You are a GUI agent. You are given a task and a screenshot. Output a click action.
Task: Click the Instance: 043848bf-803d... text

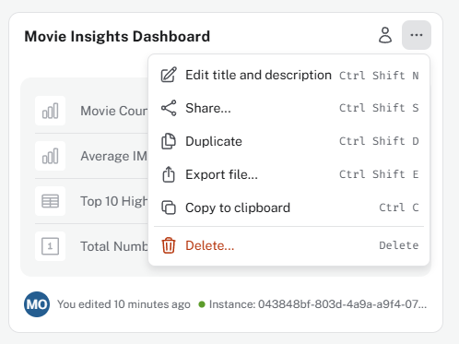pyautogui.click(x=318, y=304)
